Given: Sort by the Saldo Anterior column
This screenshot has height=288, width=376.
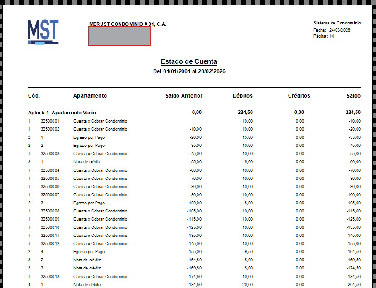Looking at the screenshot, I should pos(184,95).
